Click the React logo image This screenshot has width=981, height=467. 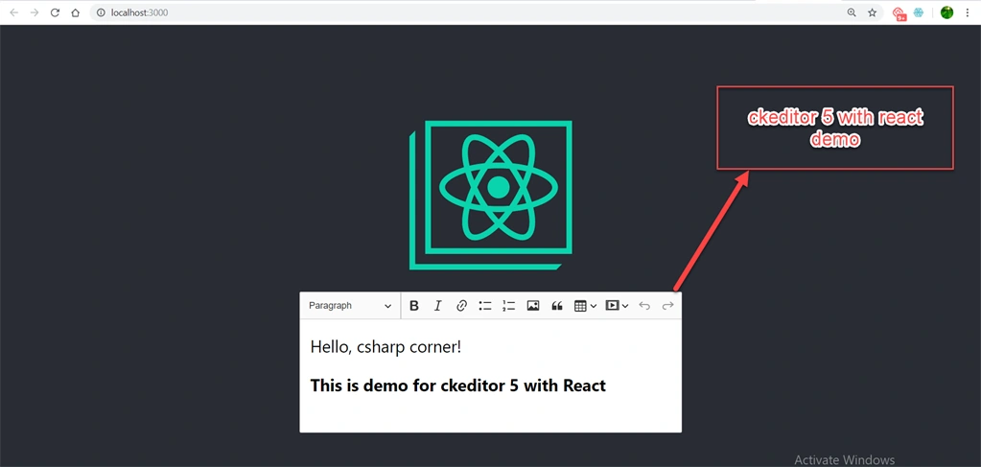pos(491,195)
